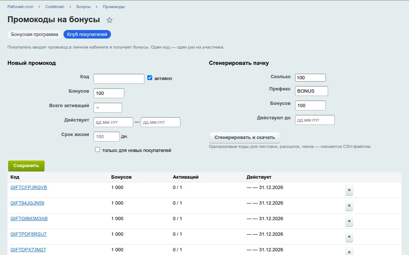Delete promo code GIFTCFPJRGVB
The width and height of the screenshot is (409, 255).
(x=349, y=190)
